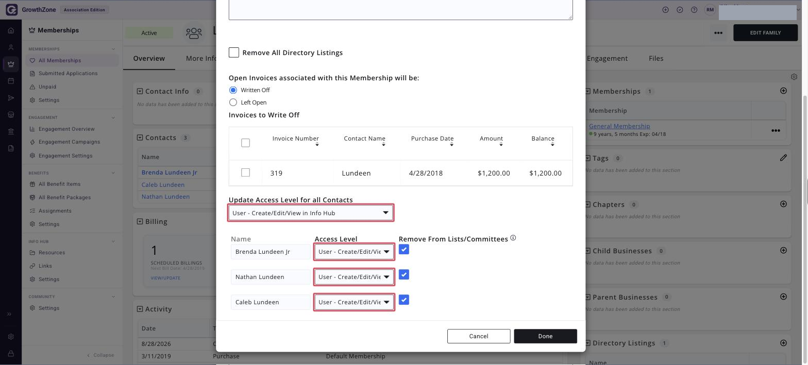This screenshot has height=365, width=808.
Task: Collapse the Benefits sidebar group chevron
Action: point(113,173)
